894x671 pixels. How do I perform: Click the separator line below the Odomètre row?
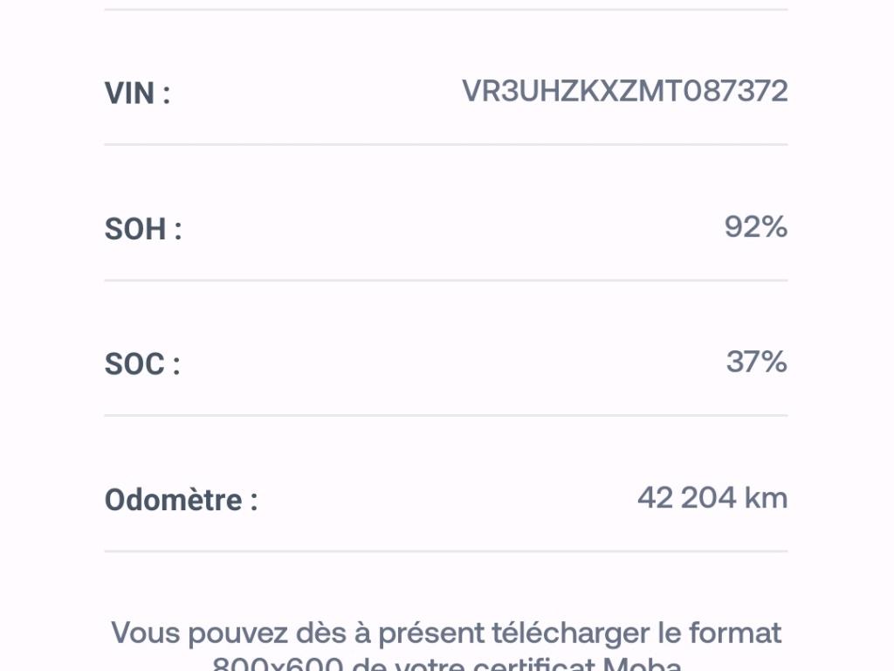445,551
